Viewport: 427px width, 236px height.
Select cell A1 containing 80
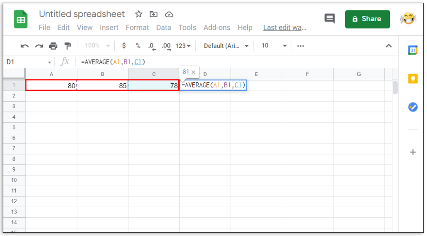click(51, 85)
